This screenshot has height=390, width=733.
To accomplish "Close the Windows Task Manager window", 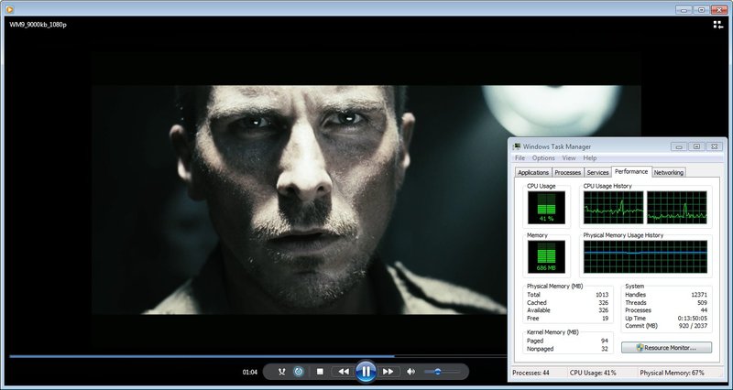I will tap(715, 146).
